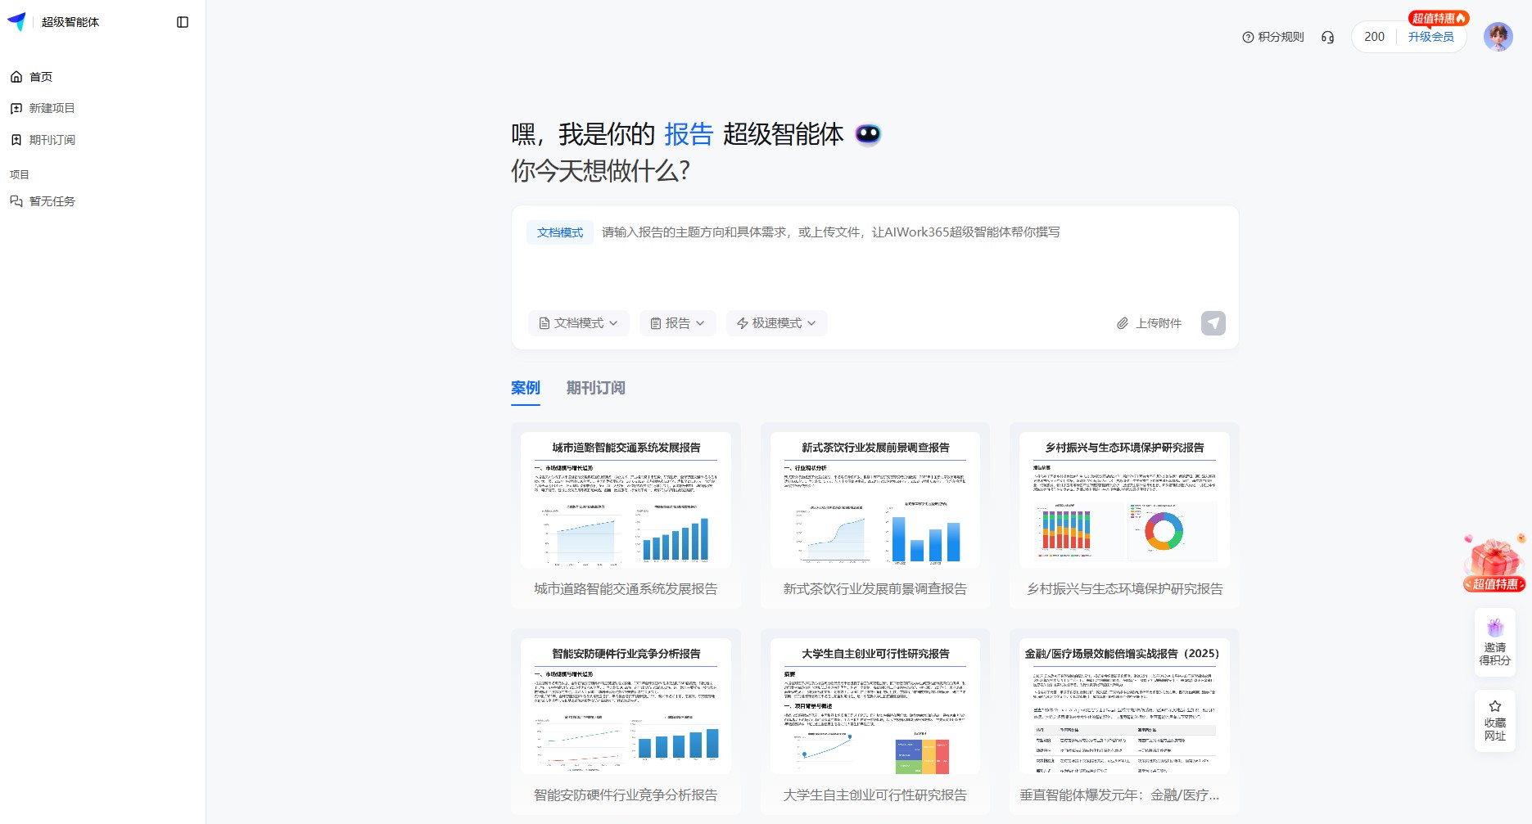Open 大学生自主创业可行性研究报告 thumbnail
Image resolution: width=1532 pixels, height=824 pixels.
tap(875, 706)
